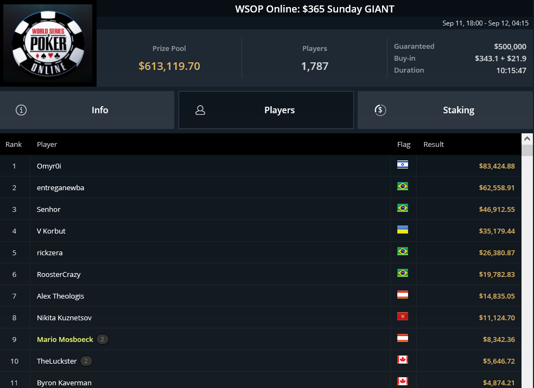Select first place player Omyr0i

pos(48,166)
